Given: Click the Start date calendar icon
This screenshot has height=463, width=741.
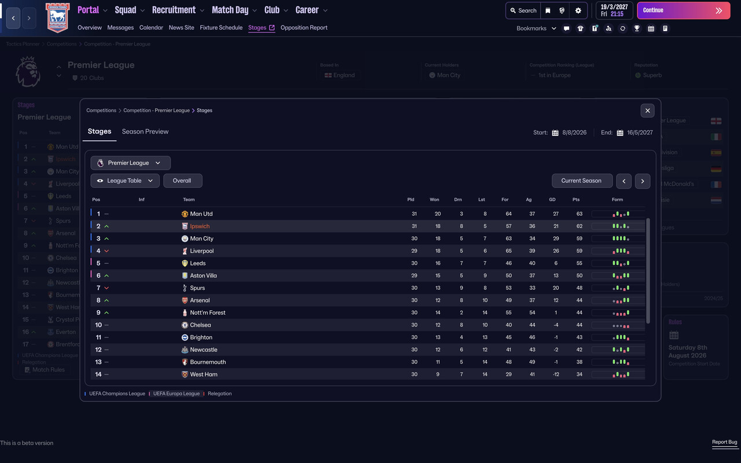Looking at the screenshot, I should click(x=555, y=133).
